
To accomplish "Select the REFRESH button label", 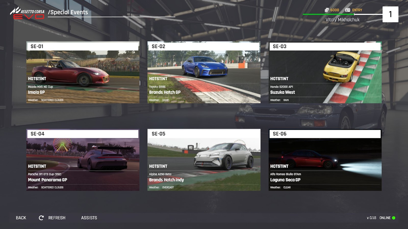I will (x=57, y=218).
